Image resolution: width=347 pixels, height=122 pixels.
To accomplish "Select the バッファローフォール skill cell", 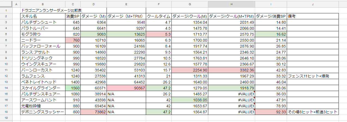I will [x=43, y=46].
